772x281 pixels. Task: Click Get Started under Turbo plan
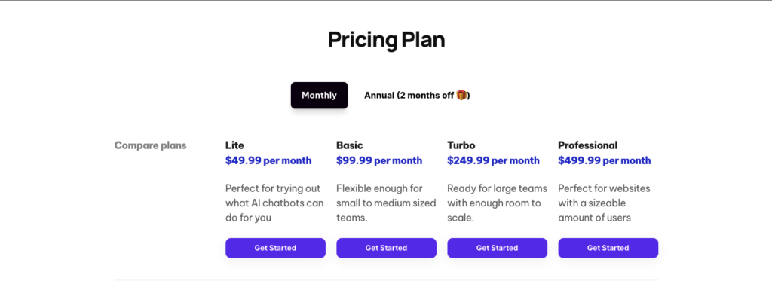(498, 248)
